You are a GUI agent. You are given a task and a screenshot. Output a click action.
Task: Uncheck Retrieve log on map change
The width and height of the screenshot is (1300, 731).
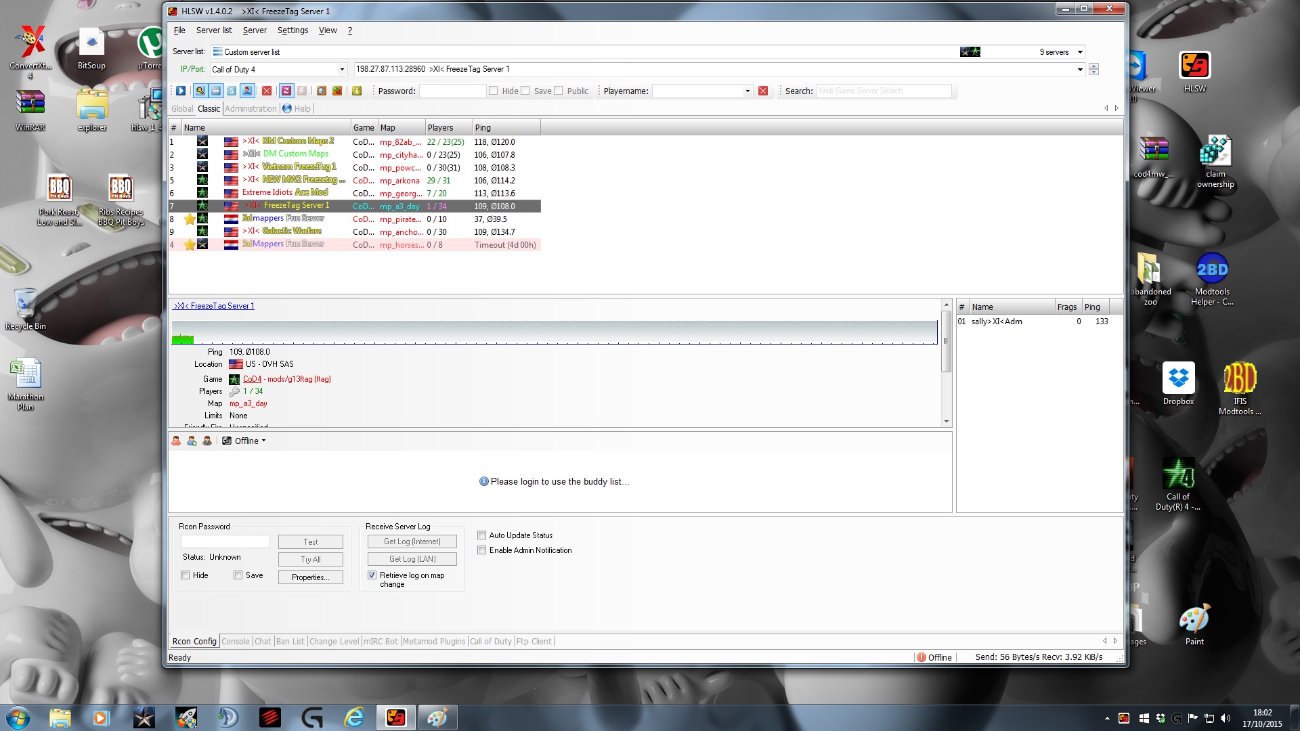372,575
